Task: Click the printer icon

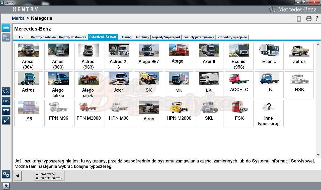Action: click(309, 19)
